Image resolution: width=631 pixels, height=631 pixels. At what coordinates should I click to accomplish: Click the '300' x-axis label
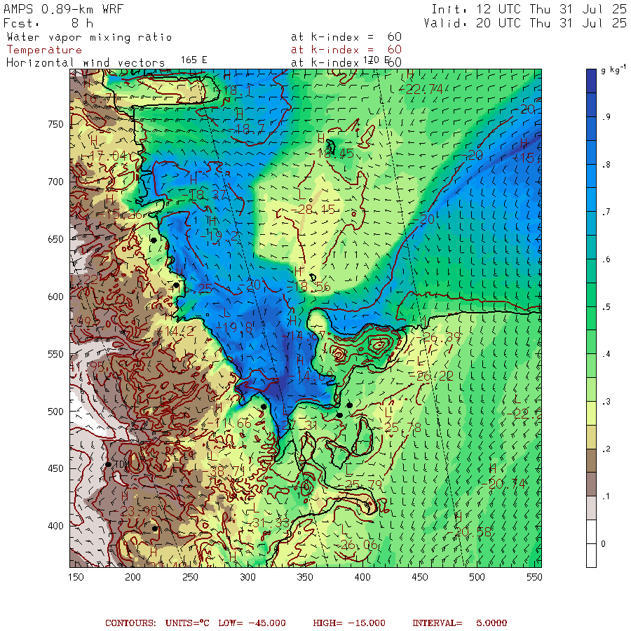248,578
